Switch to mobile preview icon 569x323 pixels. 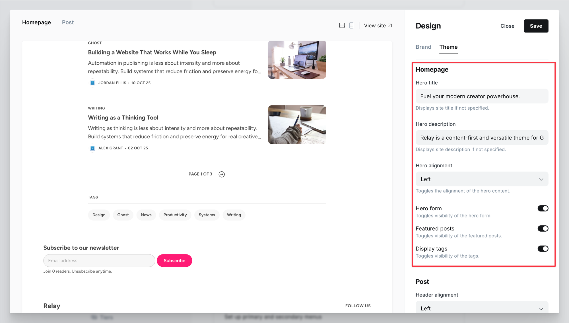(x=351, y=26)
